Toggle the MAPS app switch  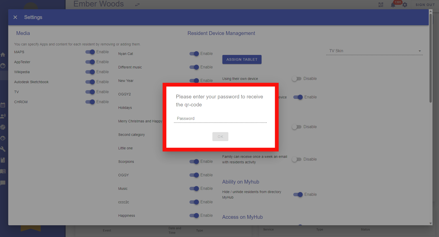pyautogui.click(x=90, y=52)
